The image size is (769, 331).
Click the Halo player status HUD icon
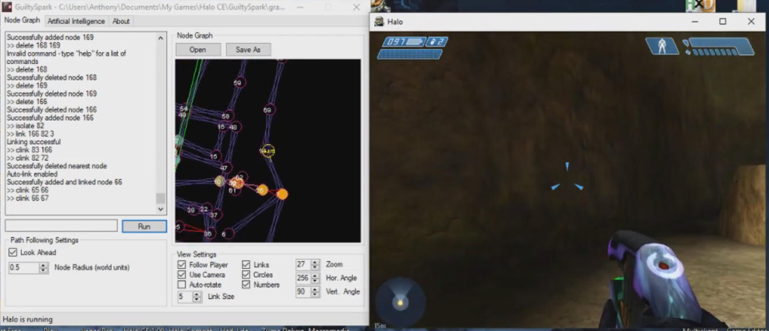[662, 46]
